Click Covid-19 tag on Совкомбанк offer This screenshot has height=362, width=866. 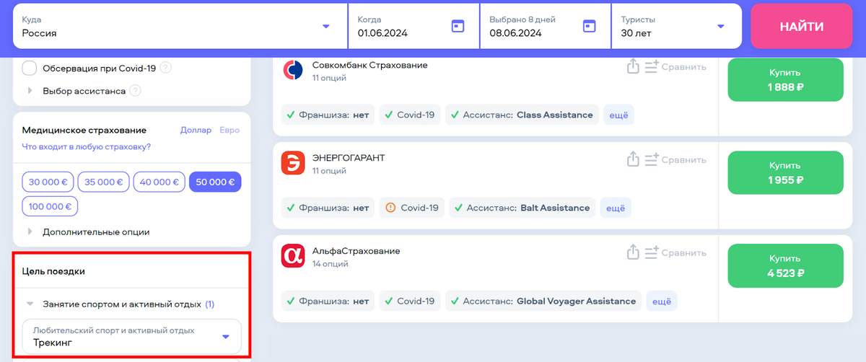[x=410, y=115]
